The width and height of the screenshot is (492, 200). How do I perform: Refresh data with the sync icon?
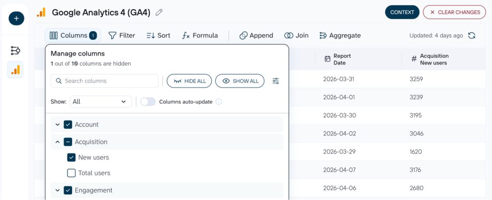tap(472, 36)
